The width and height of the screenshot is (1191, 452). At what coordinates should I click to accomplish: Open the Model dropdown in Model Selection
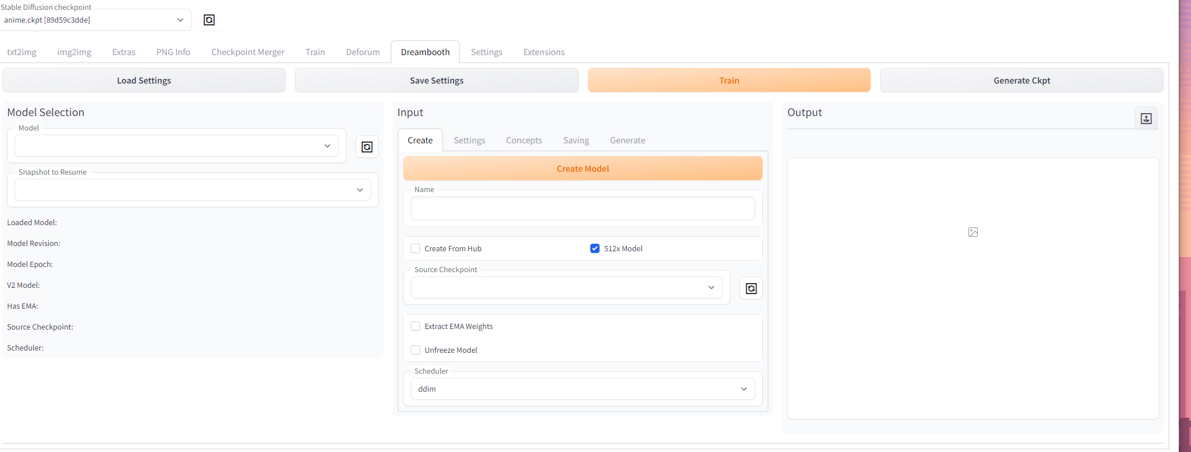point(177,146)
